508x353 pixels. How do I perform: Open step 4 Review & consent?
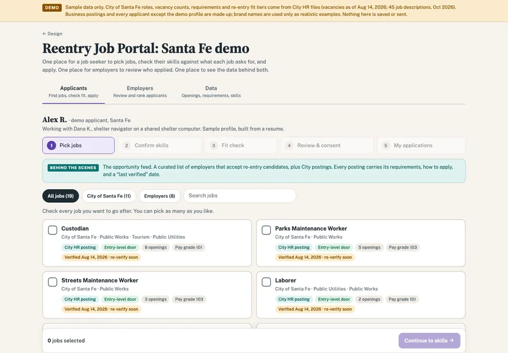click(327, 146)
